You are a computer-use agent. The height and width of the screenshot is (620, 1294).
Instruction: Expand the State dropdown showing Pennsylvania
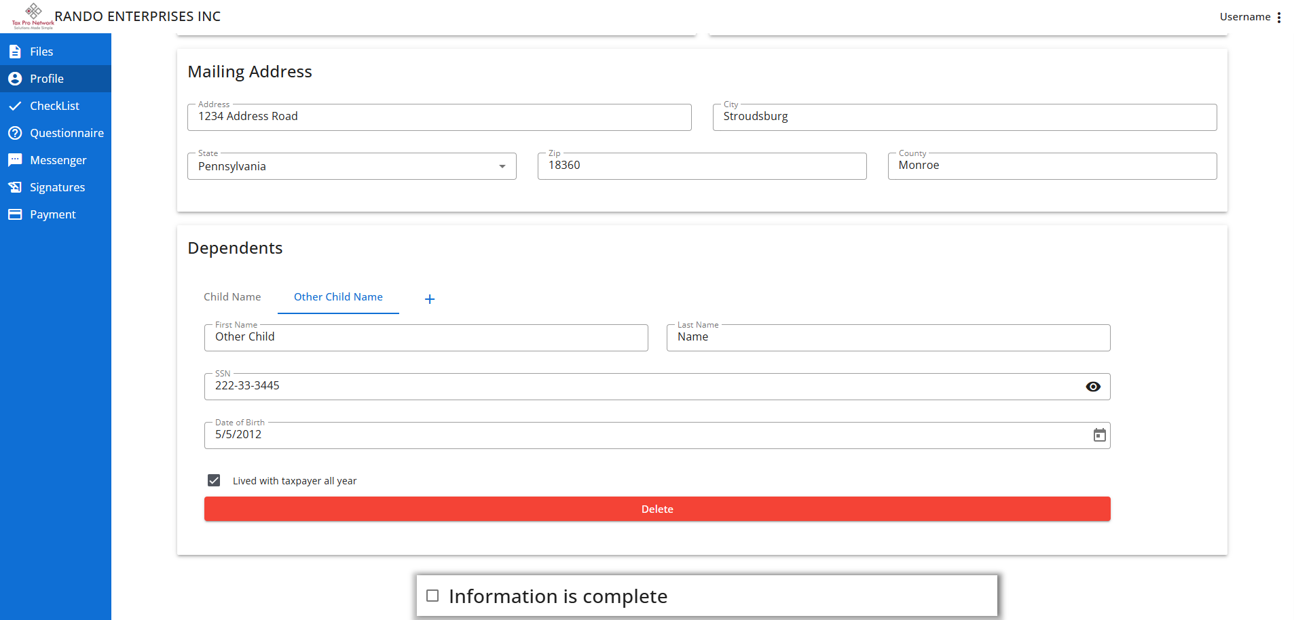(352, 166)
